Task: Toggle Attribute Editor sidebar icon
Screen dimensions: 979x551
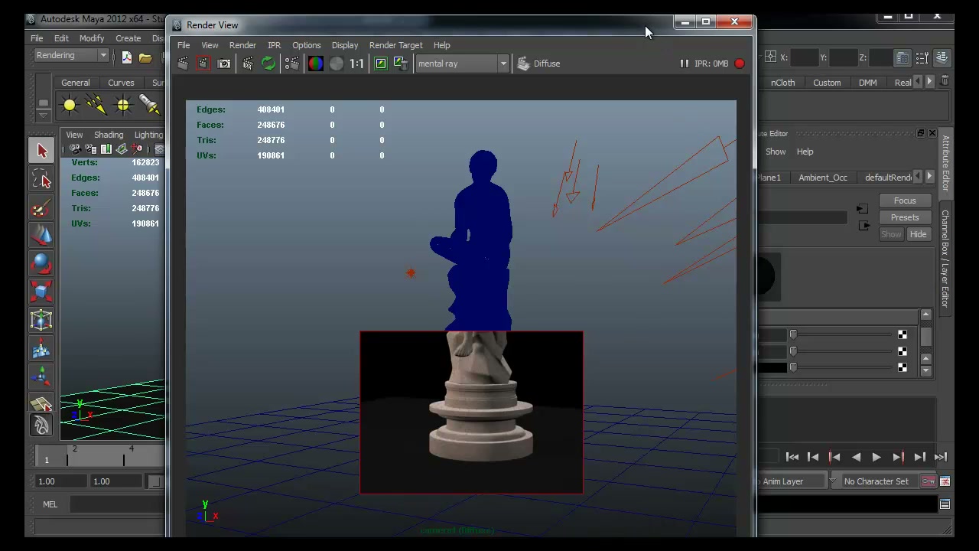Action: tap(903, 57)
